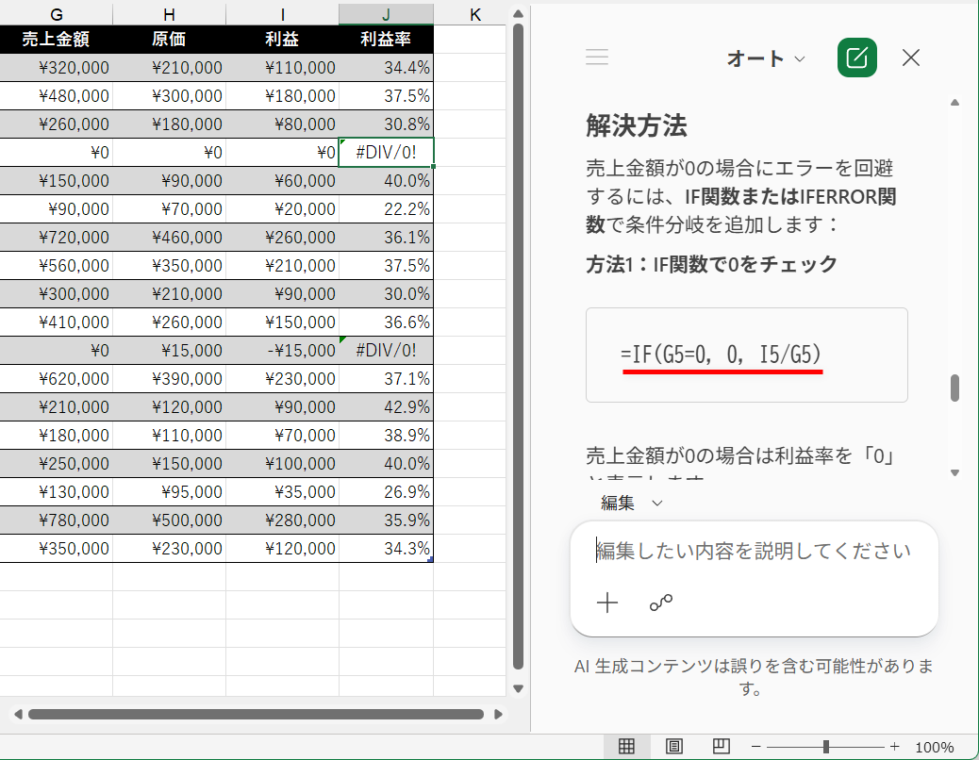Click the 利益率 header cell

pyautogui.click(x=386, y=40)
